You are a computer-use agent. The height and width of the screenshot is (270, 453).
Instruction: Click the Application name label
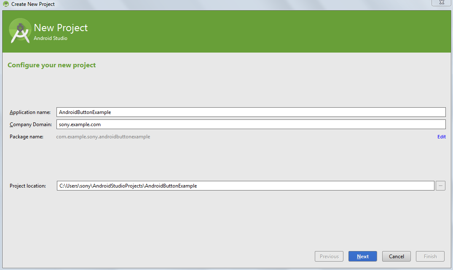(x=30, y=112)
